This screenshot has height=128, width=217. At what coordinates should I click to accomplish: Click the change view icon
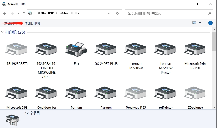tap(194, 23)
